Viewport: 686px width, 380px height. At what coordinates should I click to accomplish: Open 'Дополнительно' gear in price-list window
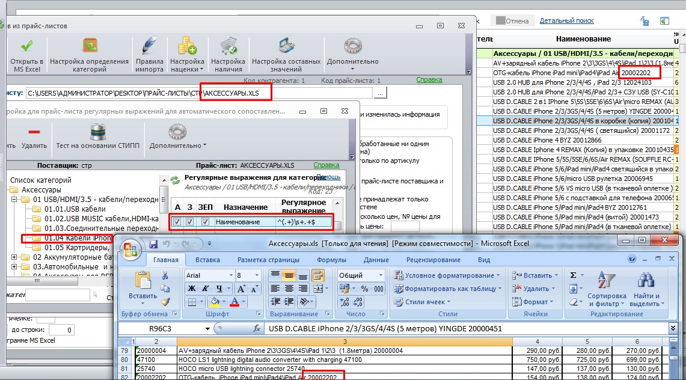pyautogui.click(x=353, y=46)
